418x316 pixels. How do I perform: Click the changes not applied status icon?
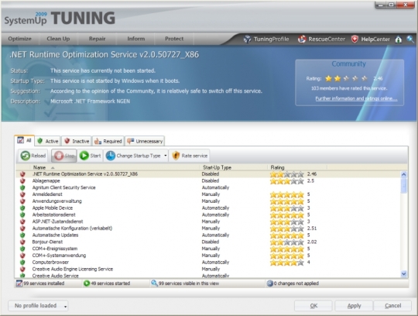coord(270,283)
